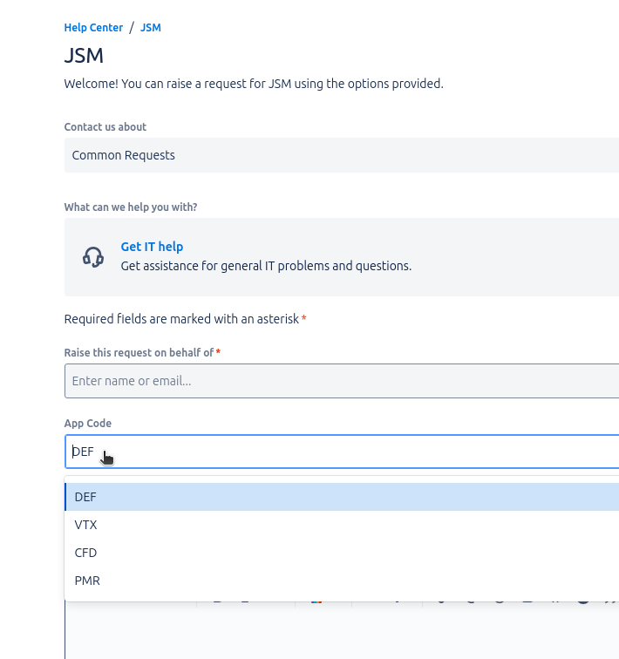Open the Help Center breadcrumb link
Image resolution: width=619 pixels, height=659 pixels.
point(93,28)
